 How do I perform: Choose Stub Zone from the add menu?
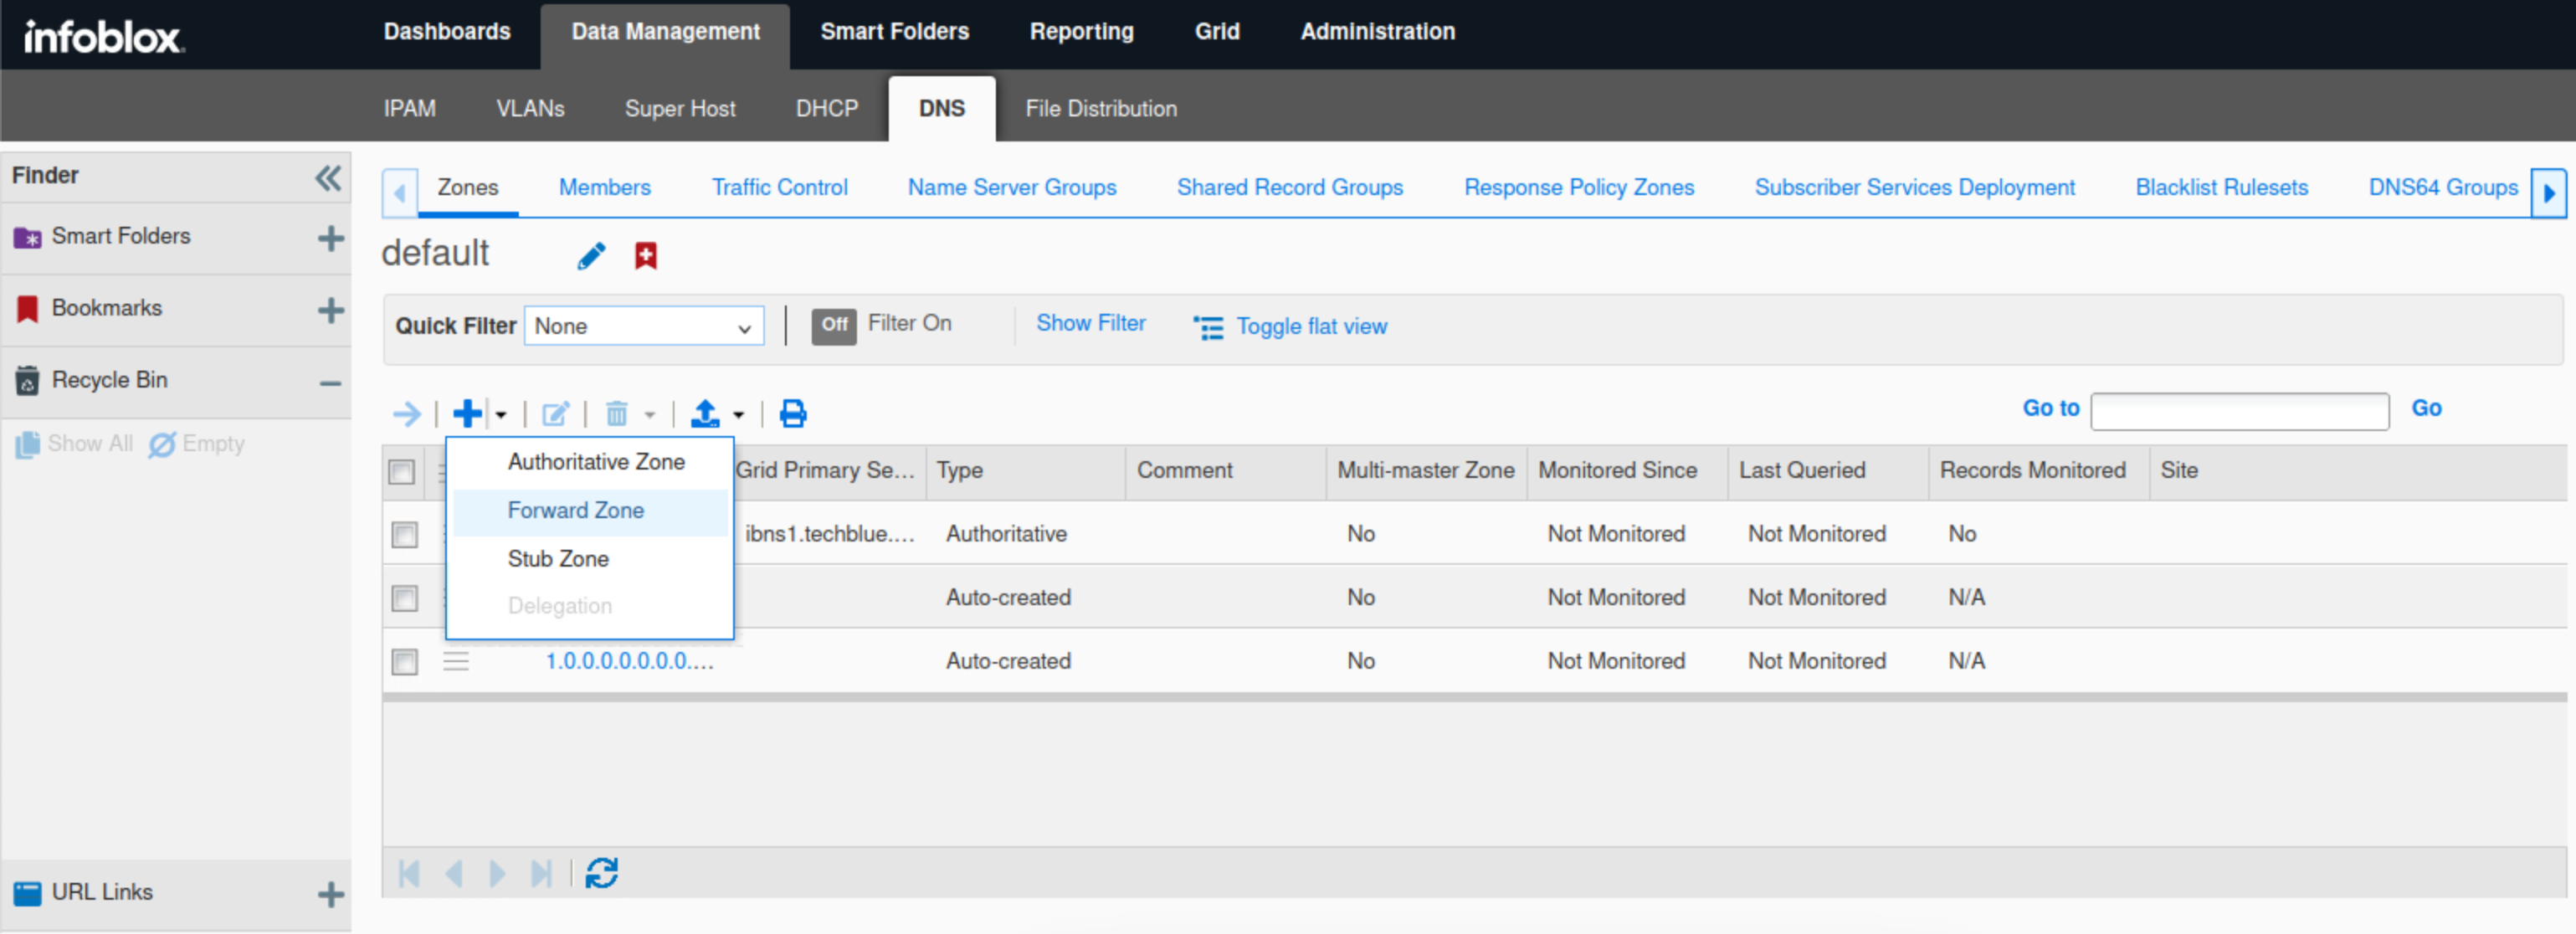(x=558, y=558)
